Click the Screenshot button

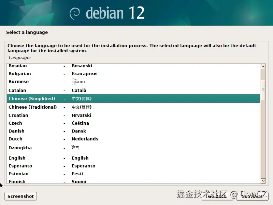coord(20,196)
